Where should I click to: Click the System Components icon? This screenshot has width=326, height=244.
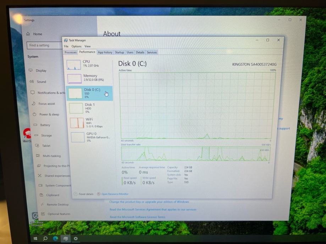coord(40,185)
